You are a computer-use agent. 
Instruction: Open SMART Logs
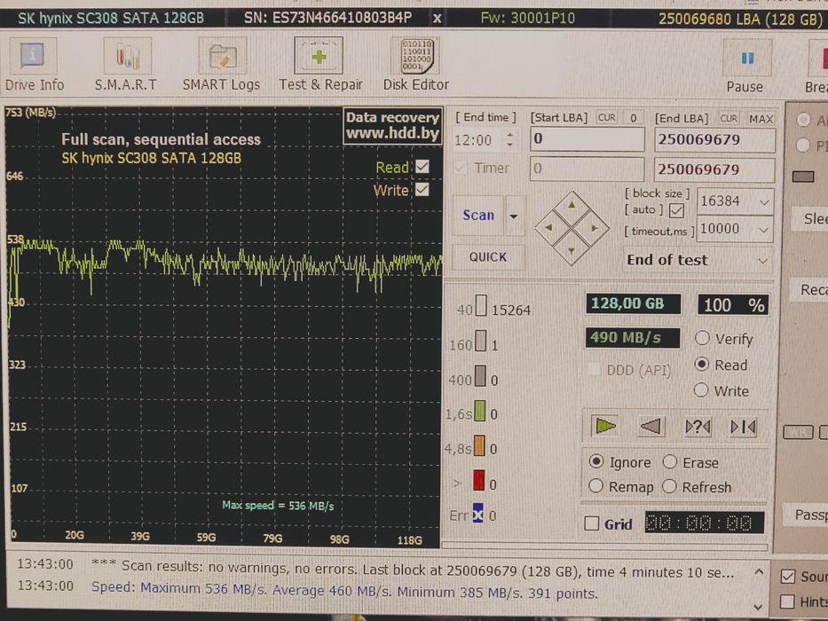[221, 65]
